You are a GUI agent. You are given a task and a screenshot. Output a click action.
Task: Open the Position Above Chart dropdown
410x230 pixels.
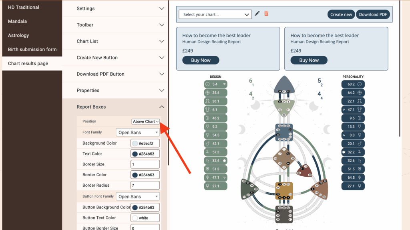146,121
